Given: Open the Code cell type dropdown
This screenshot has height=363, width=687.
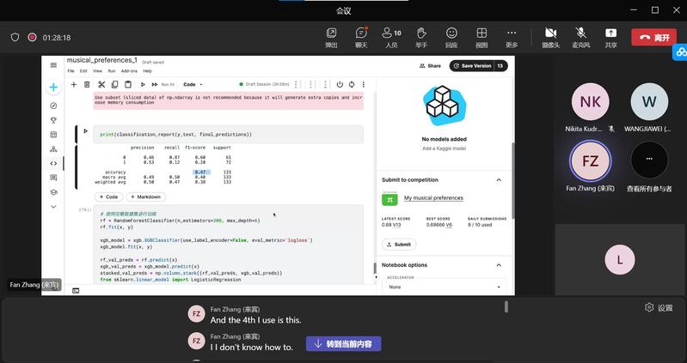Looking at the screenshot, I should tap(193, 84).
